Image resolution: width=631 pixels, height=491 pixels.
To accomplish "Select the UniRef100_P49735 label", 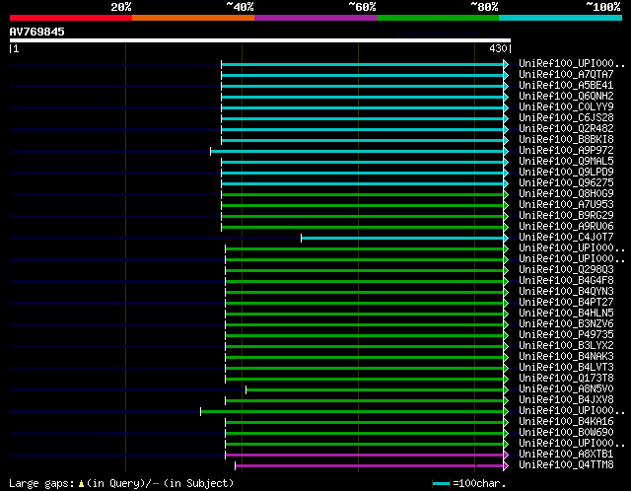I will point(566,335).
